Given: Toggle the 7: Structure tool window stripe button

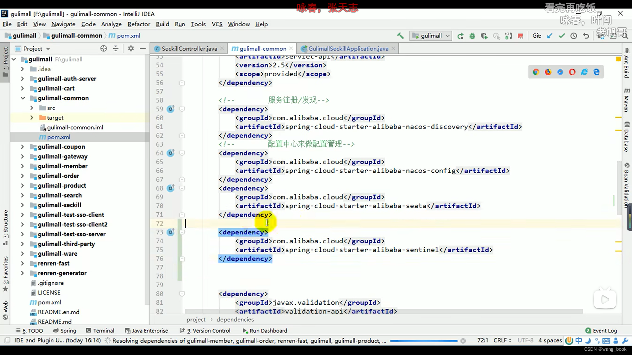Looking at the screenshot, I should pos(5,228).
